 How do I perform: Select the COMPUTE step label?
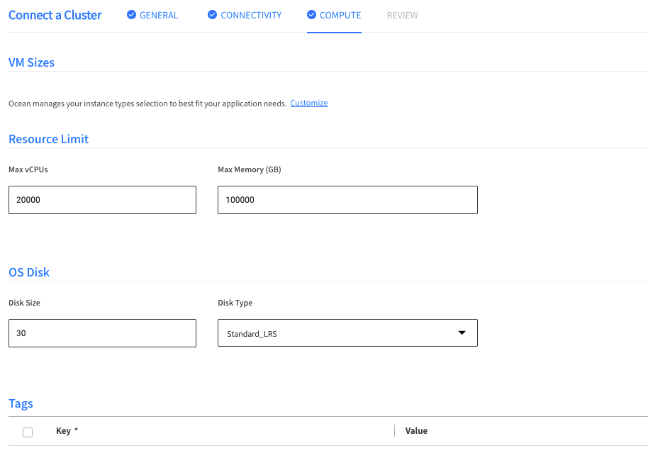click(340, 15)
